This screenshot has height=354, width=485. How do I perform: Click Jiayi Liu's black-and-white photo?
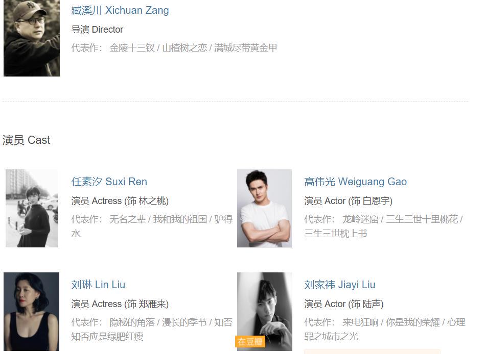coord(264,311)
